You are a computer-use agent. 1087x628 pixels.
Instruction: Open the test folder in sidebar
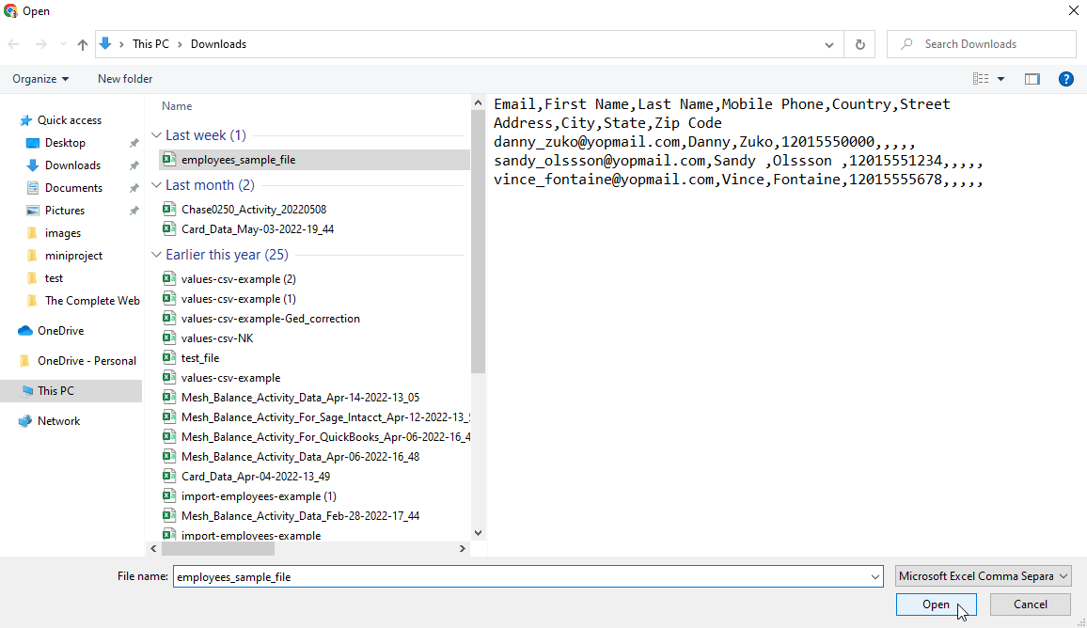pyautogui.click(x=54, y=278)
